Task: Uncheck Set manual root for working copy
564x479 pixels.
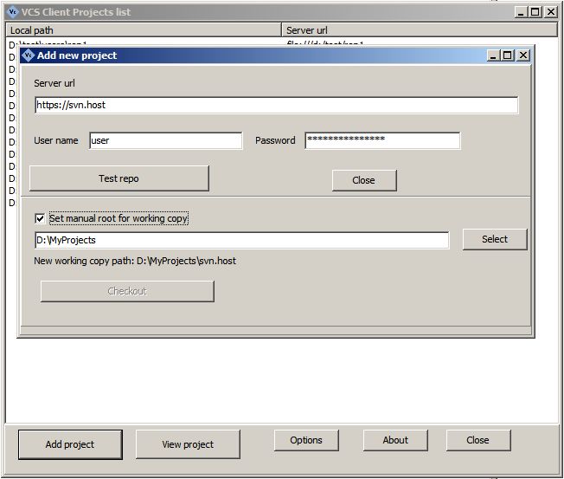Action: click(x=40, y=218)
